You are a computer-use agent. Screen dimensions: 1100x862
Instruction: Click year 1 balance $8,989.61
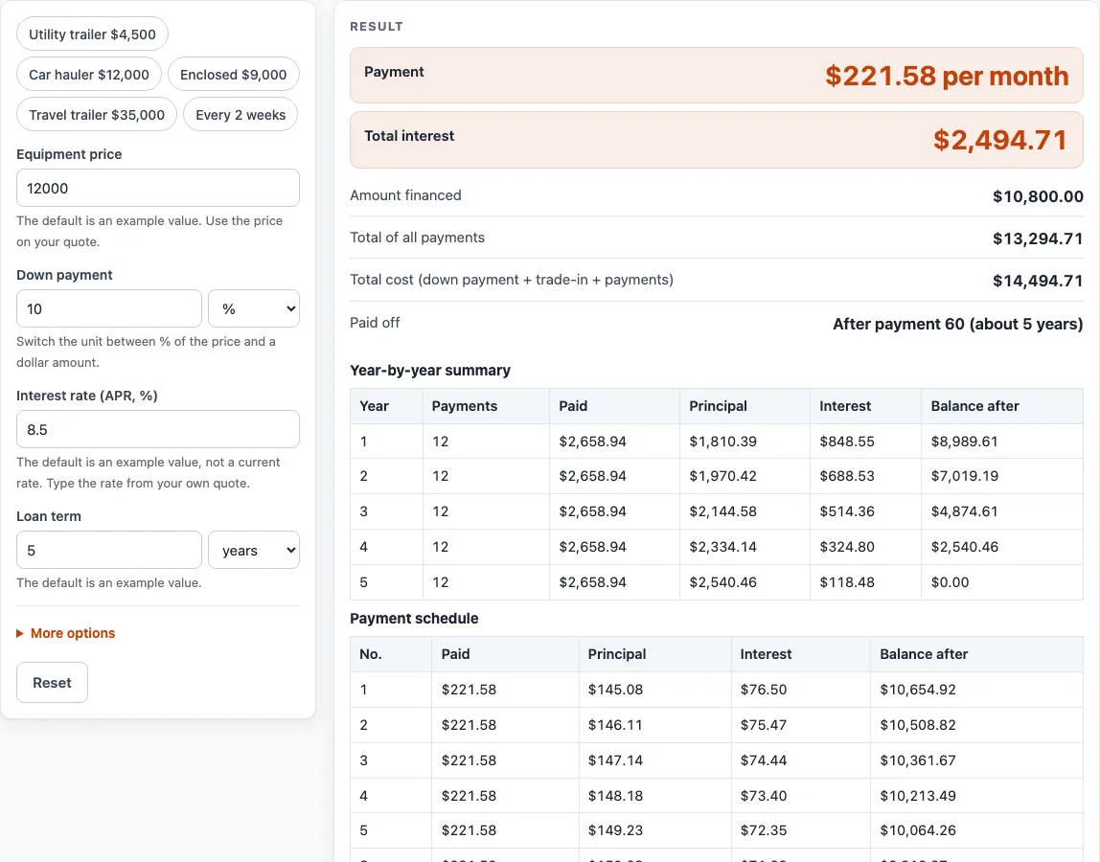click(964, 442)
